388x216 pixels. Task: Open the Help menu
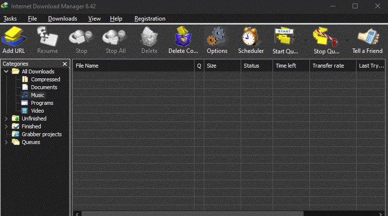click(x=116, y=19)
